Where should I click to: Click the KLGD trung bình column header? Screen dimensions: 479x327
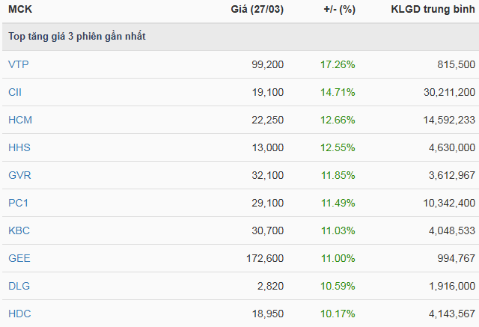point(433,10)
